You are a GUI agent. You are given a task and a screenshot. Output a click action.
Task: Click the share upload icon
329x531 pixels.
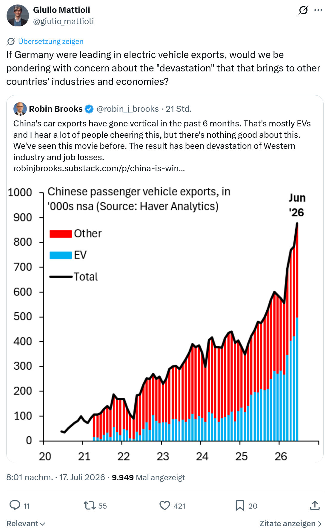pos(315,506)
